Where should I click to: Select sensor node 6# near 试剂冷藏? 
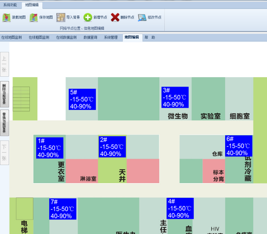239,146
